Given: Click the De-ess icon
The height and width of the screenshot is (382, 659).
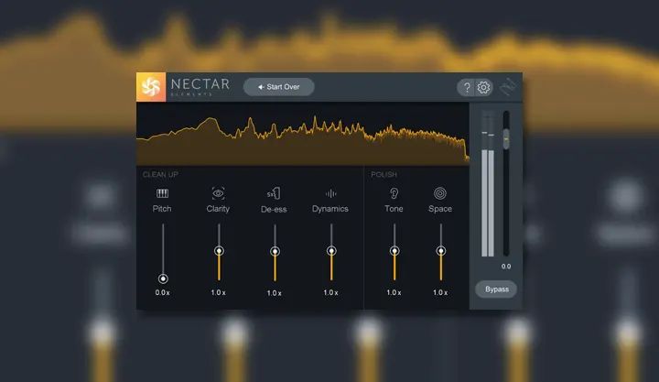Looking at the screenshot, I should [274, 193].
